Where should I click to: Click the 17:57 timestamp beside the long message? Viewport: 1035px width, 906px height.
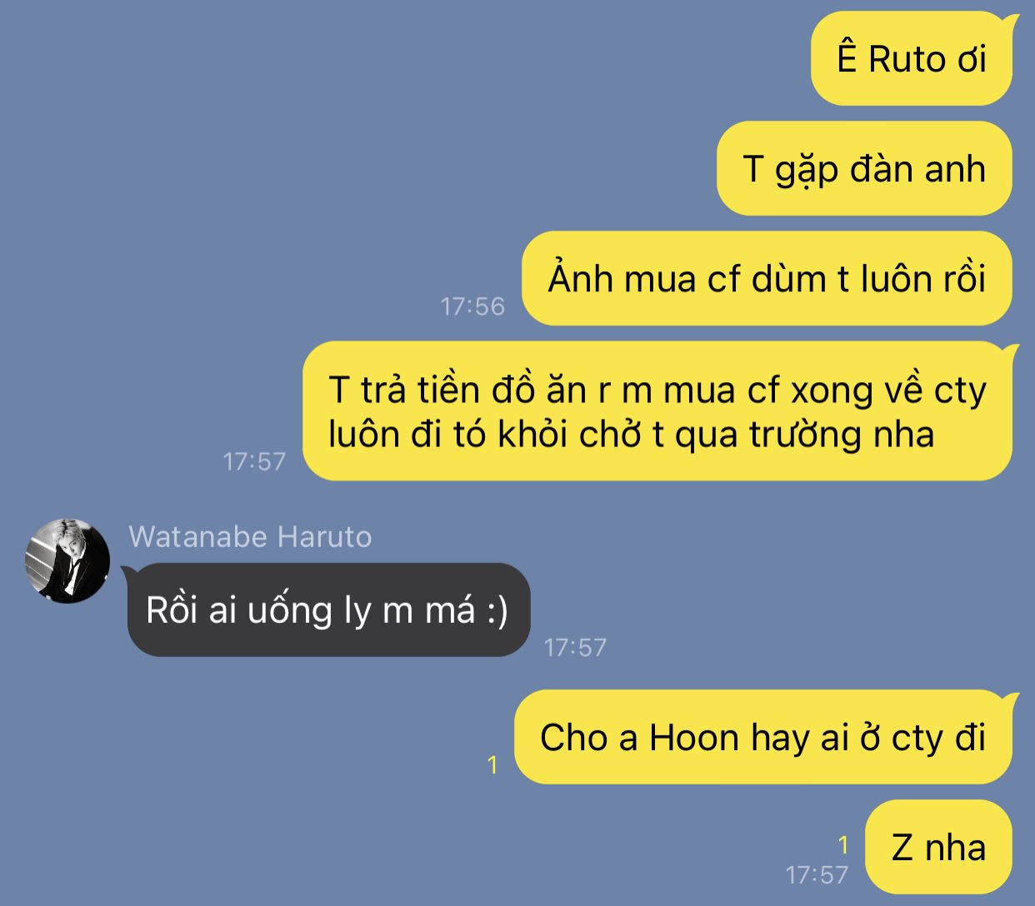pos(254,461)
